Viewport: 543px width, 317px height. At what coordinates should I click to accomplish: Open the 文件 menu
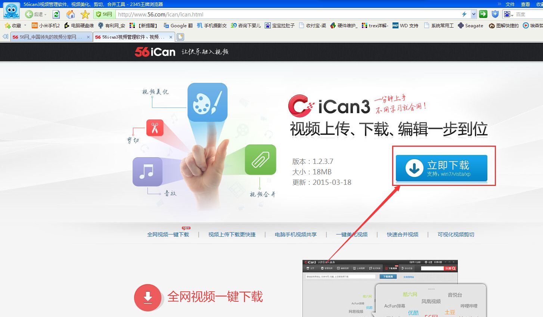(510, 4)
